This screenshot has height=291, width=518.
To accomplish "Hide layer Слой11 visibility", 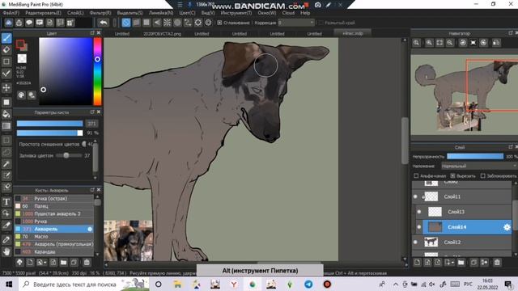I will tap(415, 196).
